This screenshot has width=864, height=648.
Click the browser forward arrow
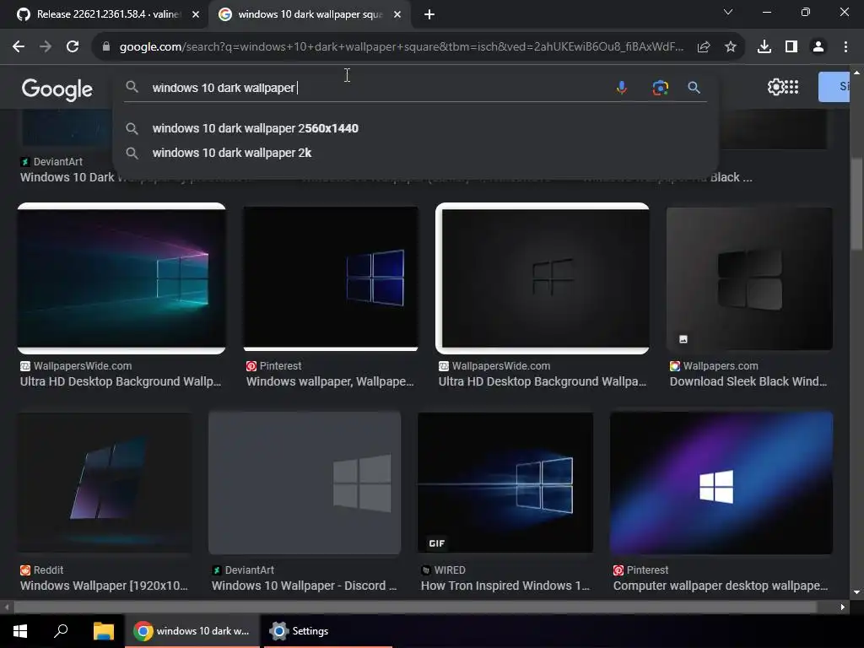[46, 47]
